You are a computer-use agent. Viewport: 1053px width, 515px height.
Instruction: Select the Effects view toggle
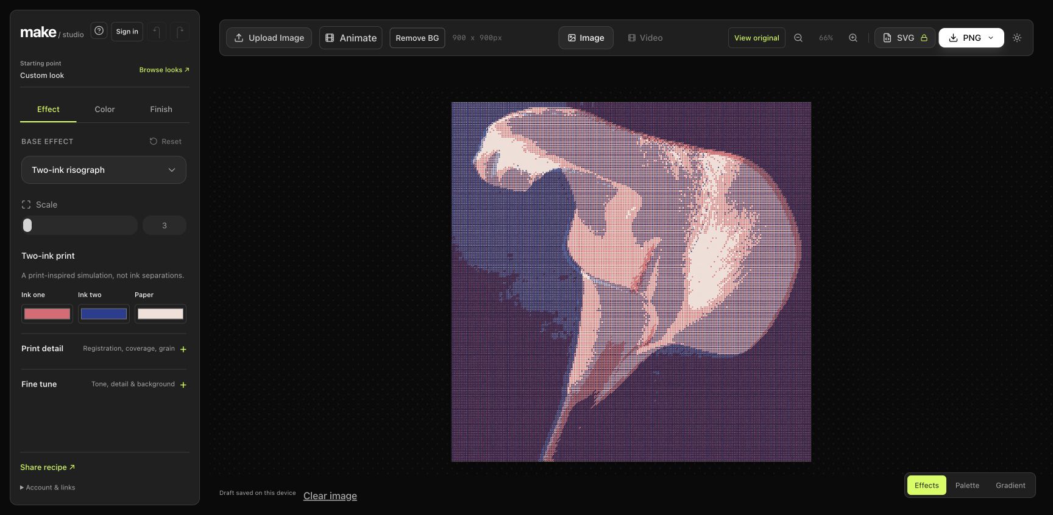[926, 485]
